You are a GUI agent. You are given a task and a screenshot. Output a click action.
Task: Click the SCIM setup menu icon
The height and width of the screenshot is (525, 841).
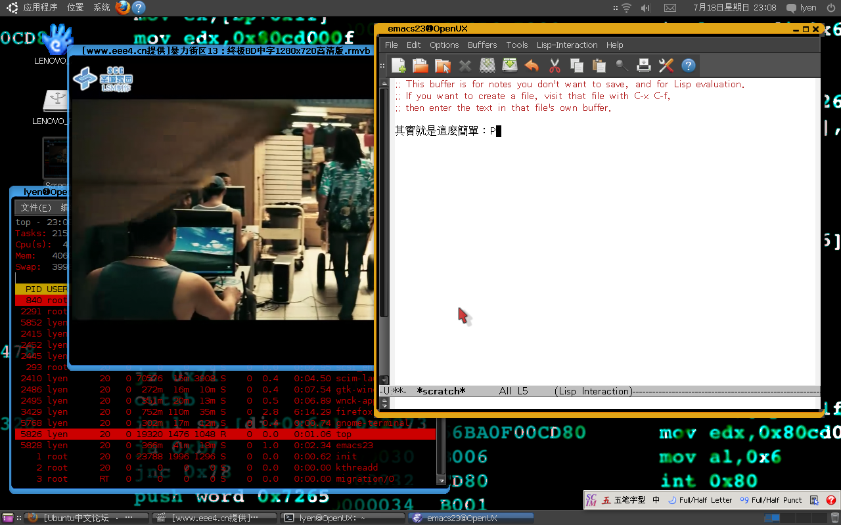pos(815,500)
